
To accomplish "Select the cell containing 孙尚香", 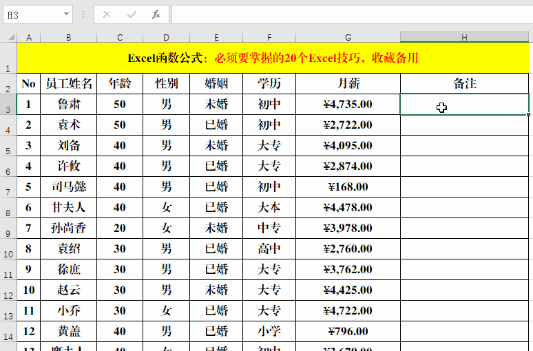I will click(x=69, y=228).
